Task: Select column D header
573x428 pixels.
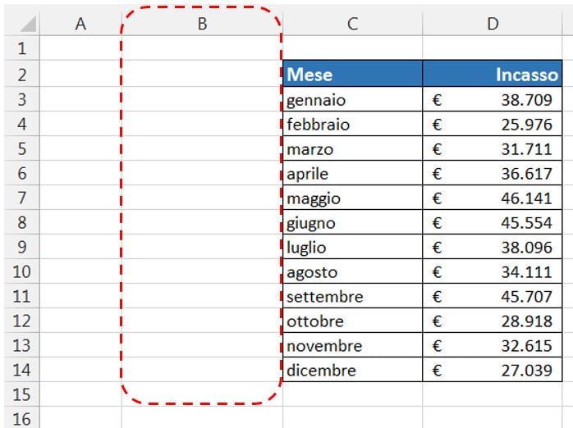Action: [x=493, y=24]
